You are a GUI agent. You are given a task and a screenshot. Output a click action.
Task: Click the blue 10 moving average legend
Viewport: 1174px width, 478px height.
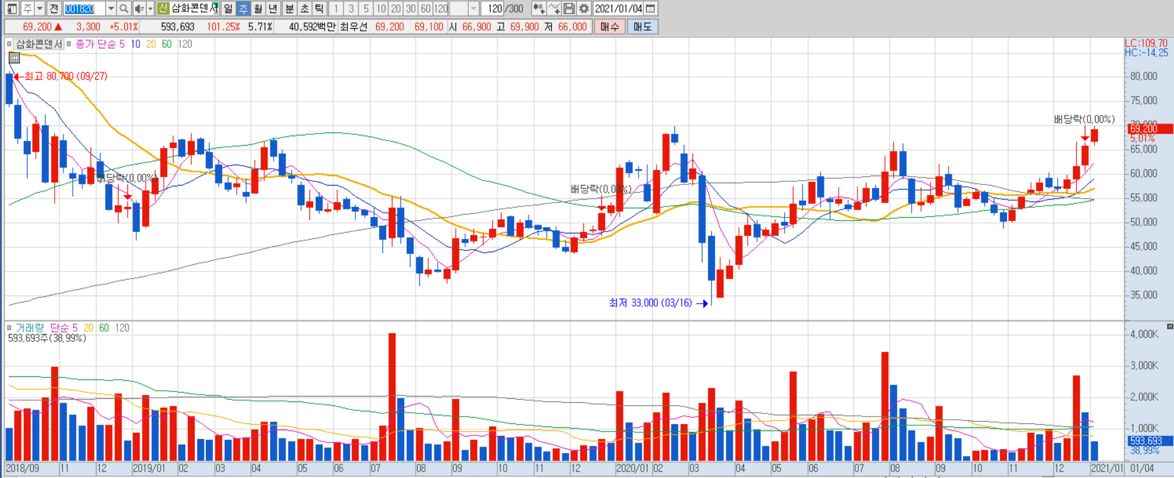tap(136, 44)
